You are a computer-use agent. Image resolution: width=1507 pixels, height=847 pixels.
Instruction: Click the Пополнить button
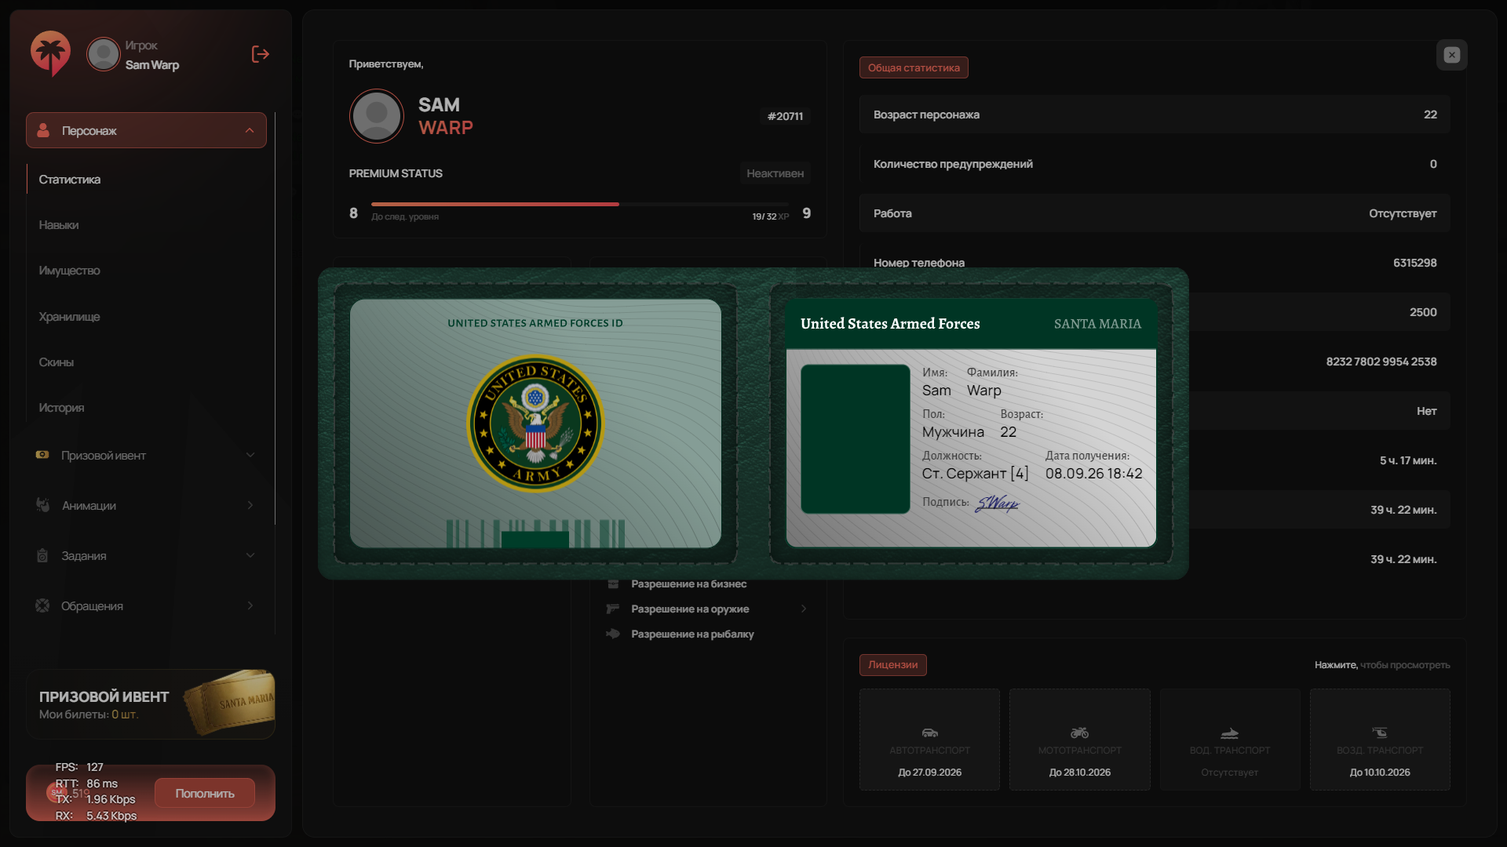pos(205,794)
